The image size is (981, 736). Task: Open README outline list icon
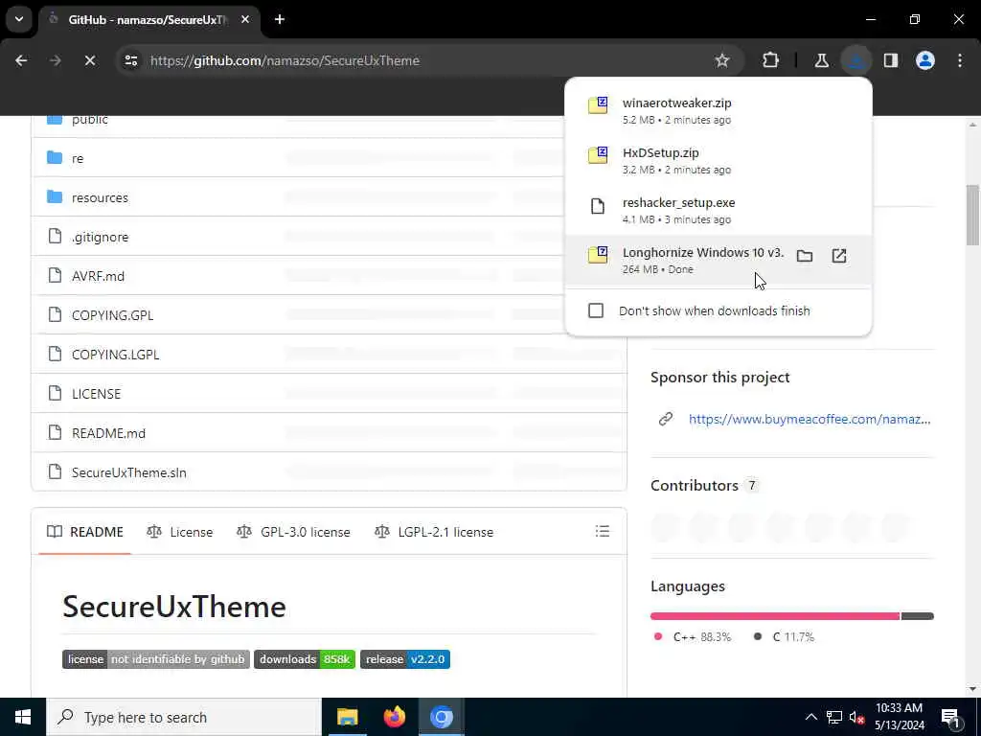tap(603, 531)
